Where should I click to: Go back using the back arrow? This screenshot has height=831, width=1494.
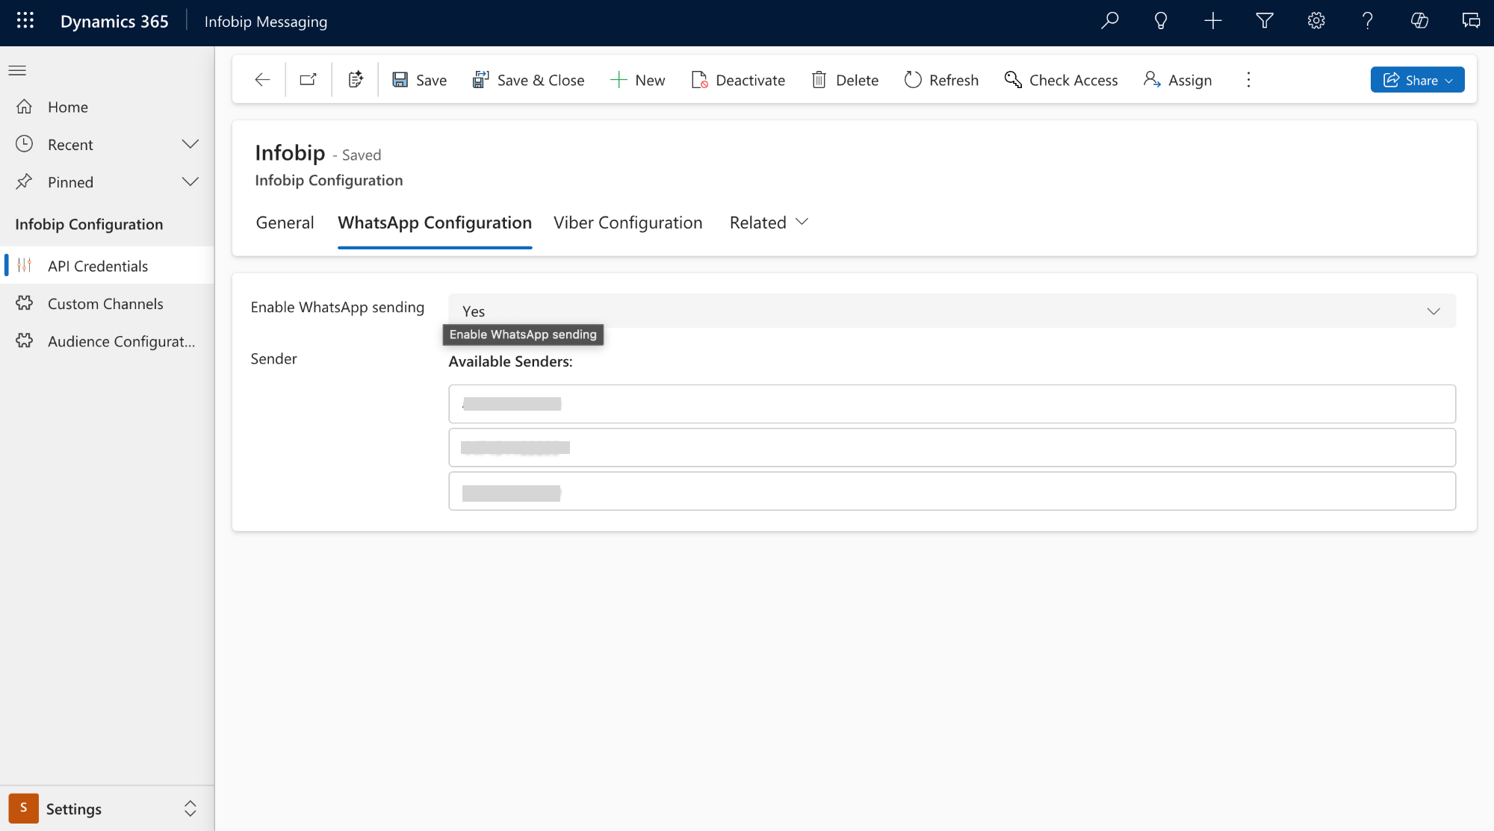pyautogui.click(x=262, y=80)
